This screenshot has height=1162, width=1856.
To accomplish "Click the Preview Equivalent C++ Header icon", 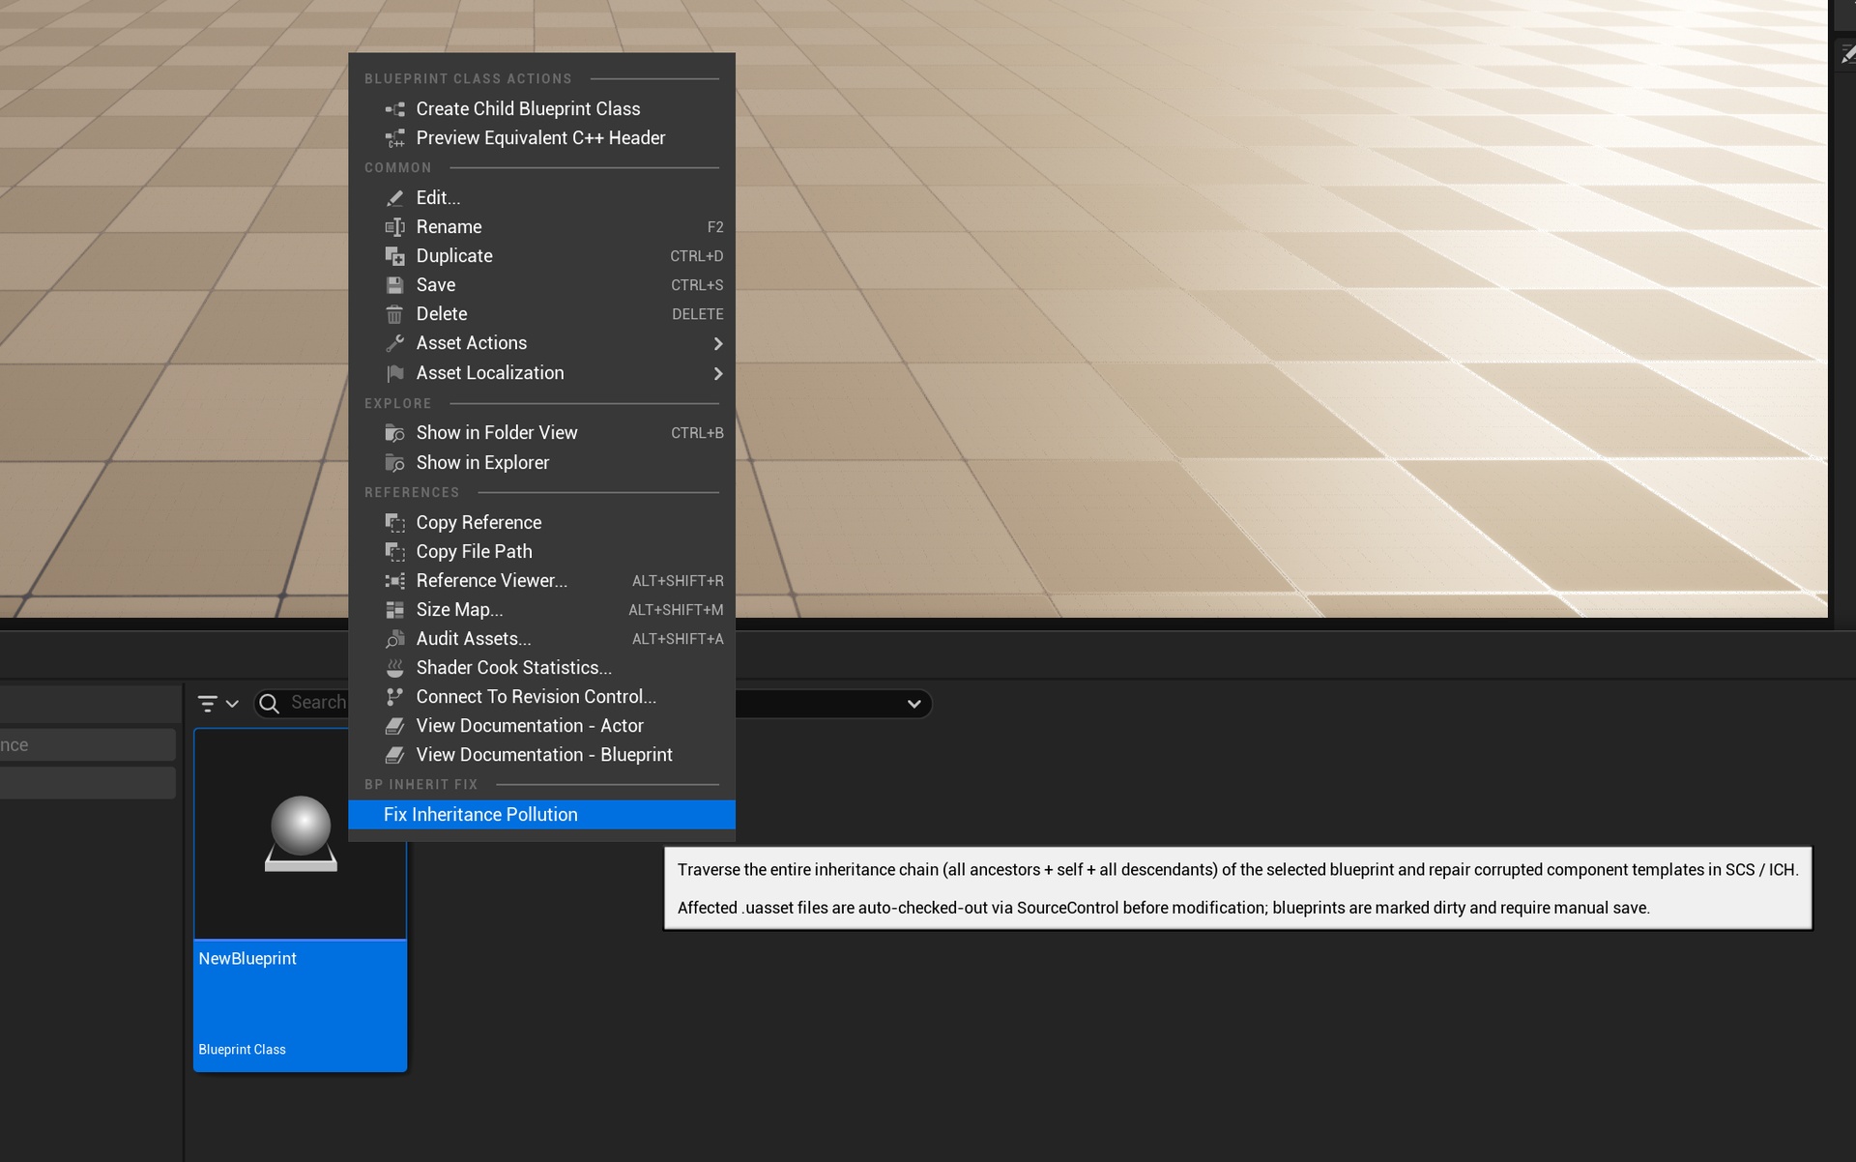I will pos(395,138).
